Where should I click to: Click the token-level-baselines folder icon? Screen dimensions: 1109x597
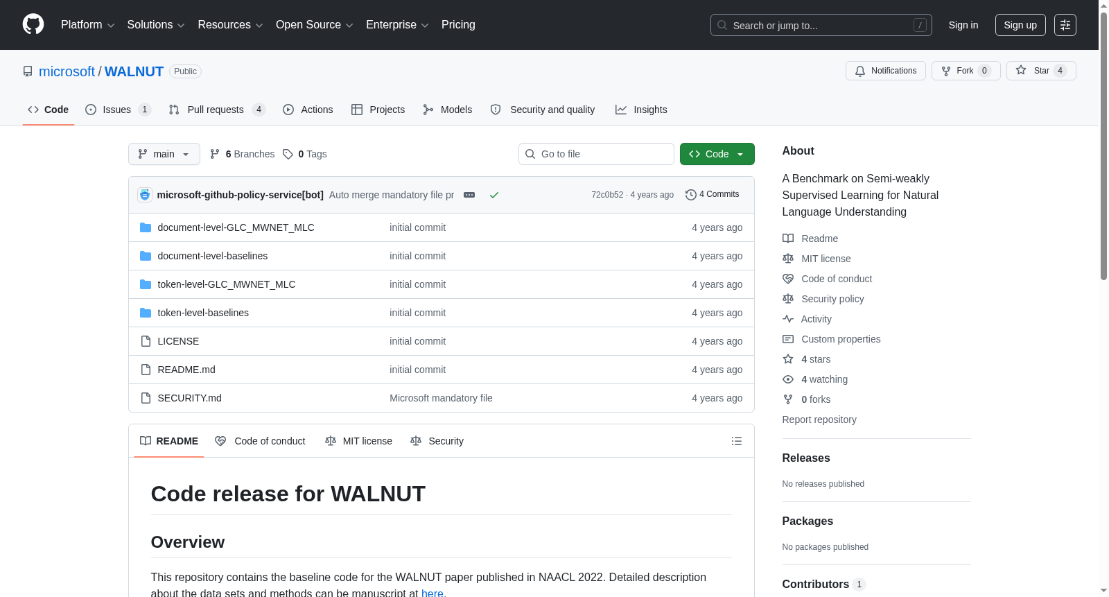tap(146, 313)
